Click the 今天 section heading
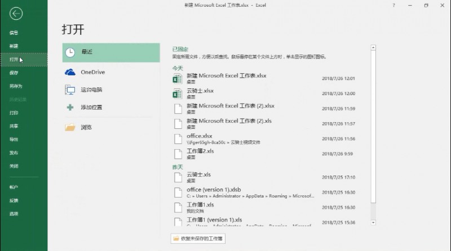The width and height of the screenshot is (451, 251). (x=178, y=68)
